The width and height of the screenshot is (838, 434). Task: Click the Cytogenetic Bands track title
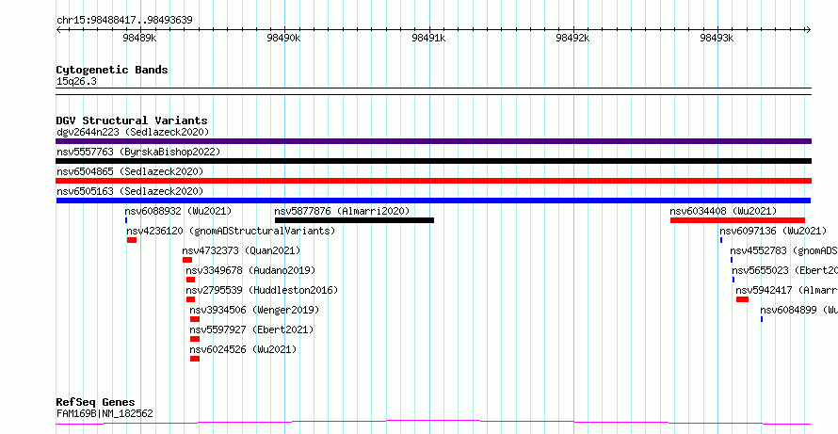pyautogui.click(x=112, y=70)
